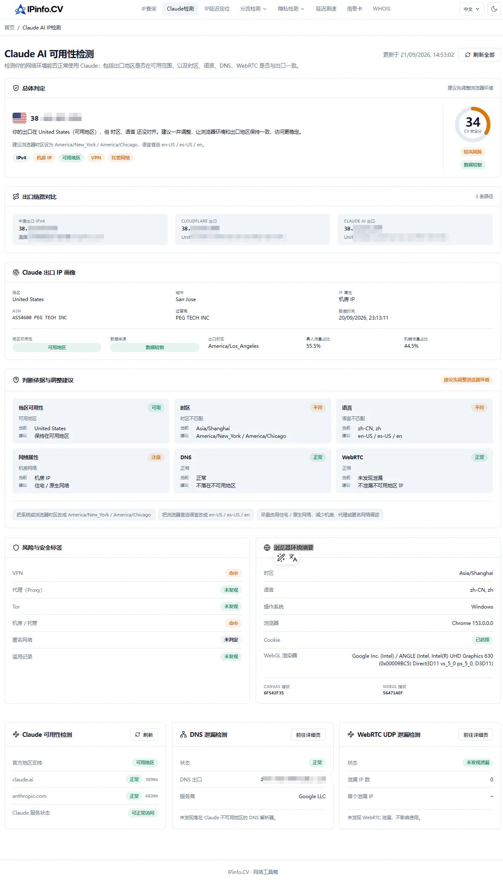The width and height of the screenshot is (503, 884).
Task: Click the 延迟测速 nav item
Action: [326, 9]
